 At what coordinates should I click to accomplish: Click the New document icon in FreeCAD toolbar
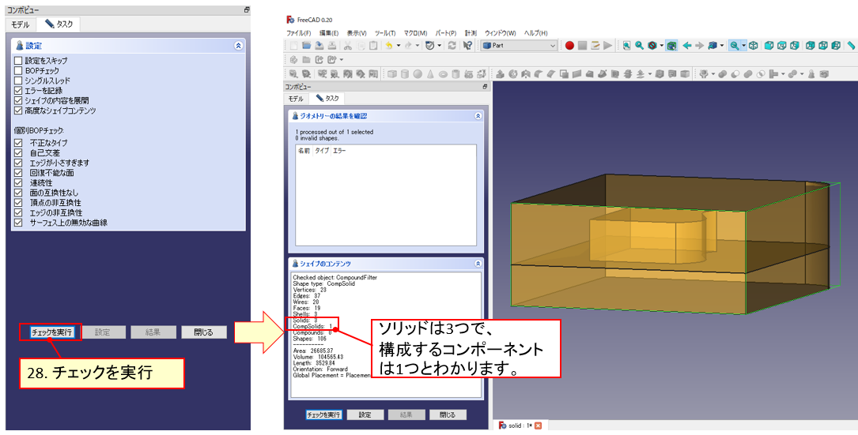(294, 45)
